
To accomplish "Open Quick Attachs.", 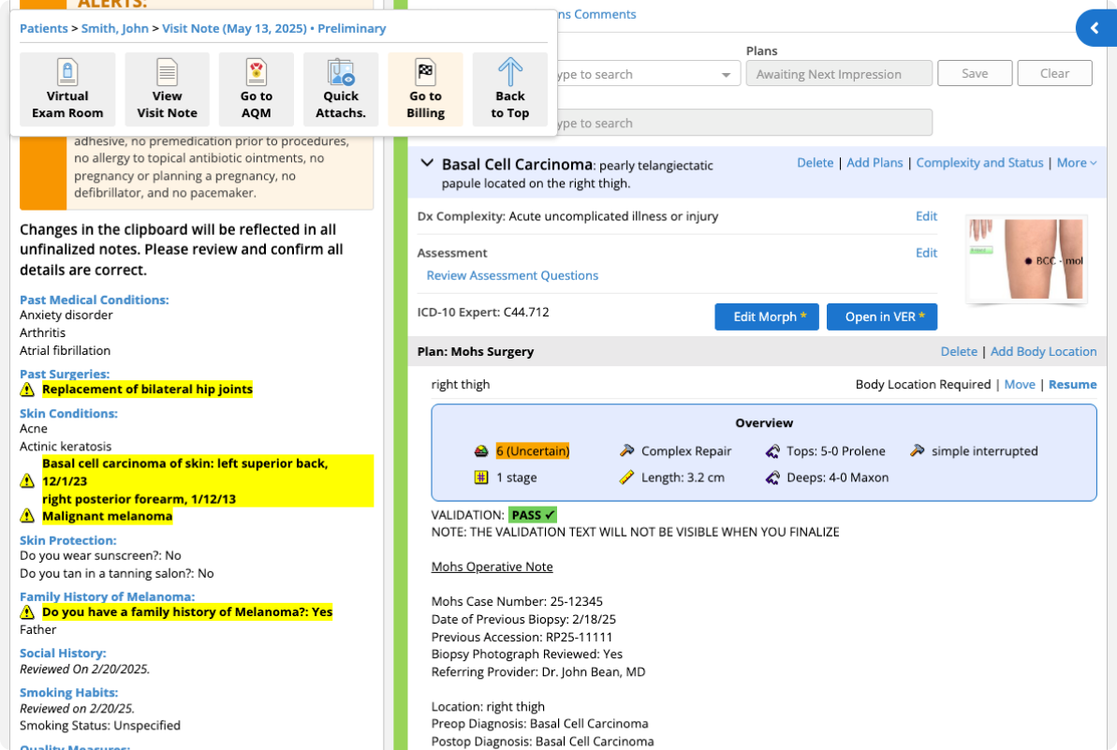I will 341,90.
